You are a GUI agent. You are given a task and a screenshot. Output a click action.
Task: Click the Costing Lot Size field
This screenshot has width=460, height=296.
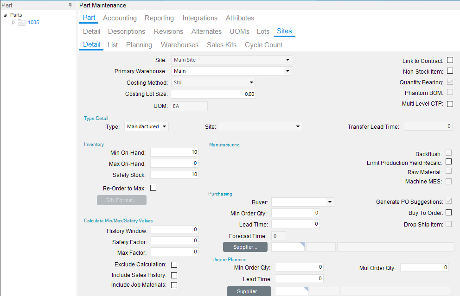[x=213, y=94]
